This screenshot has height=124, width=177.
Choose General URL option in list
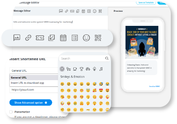coord(34,78)
